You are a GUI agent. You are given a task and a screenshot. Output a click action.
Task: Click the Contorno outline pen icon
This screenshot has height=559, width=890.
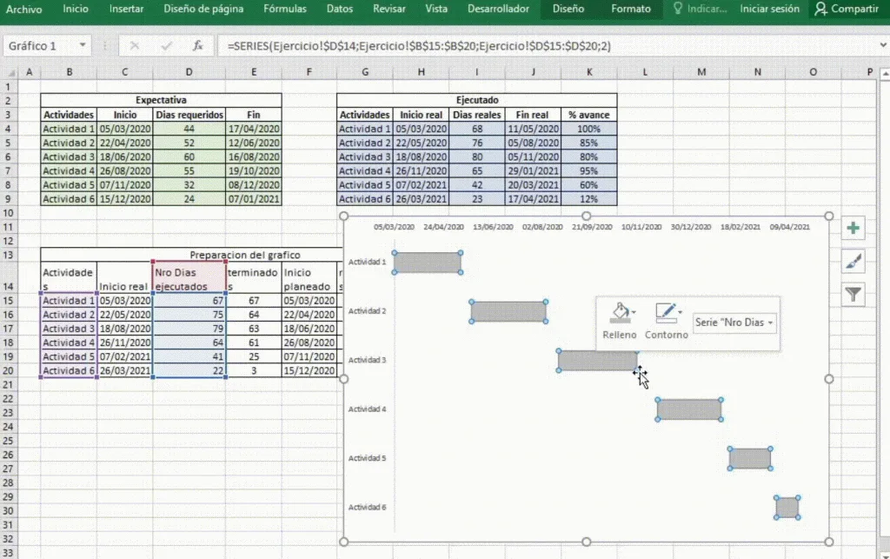coord(665,312)
